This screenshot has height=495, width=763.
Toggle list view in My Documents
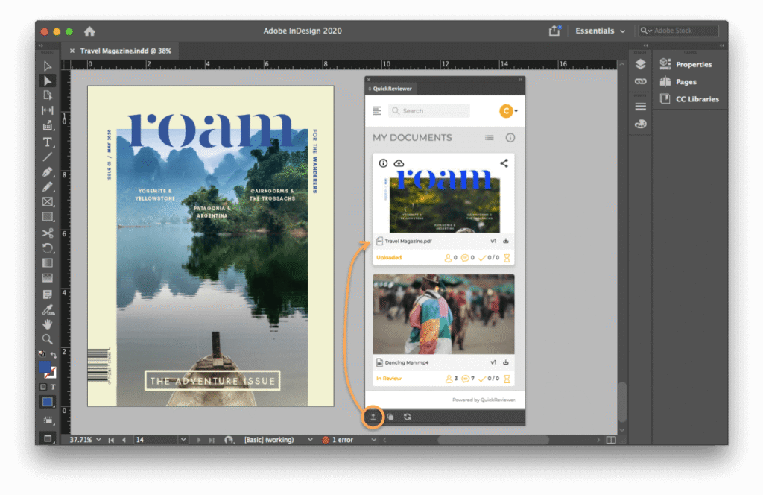coord(490,138)
